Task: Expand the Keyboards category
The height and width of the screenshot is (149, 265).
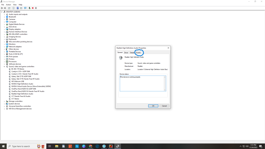Action: coord(5,39)
